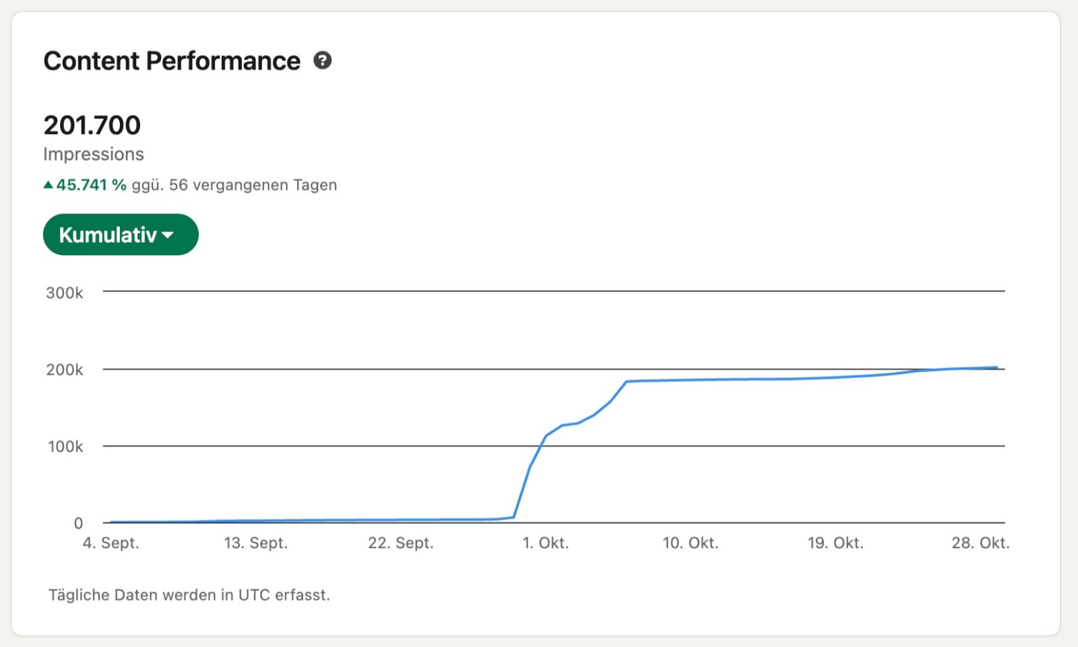Image resolution: width=1078 pixels, height=647 pixels.
Task: Select the 19. Okt. date marker
Action: [835, 543]
